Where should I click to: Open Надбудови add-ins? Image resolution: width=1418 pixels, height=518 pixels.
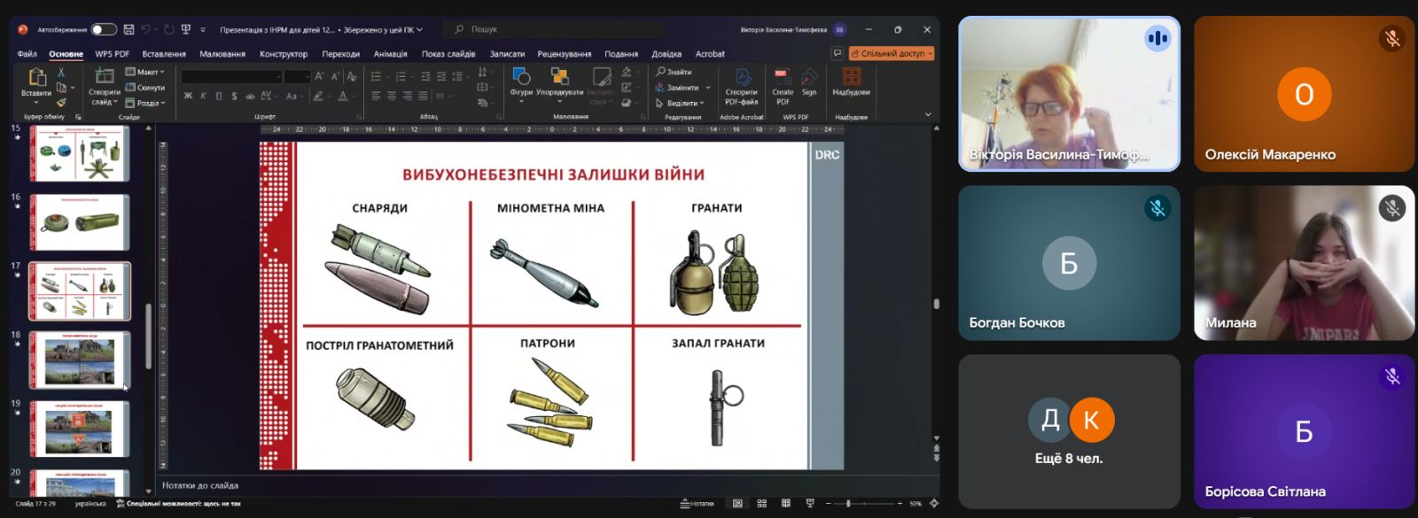(851, 81)
